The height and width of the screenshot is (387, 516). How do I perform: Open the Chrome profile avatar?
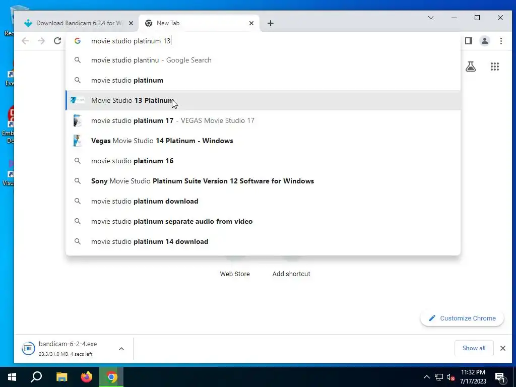[x=485, y=41]
